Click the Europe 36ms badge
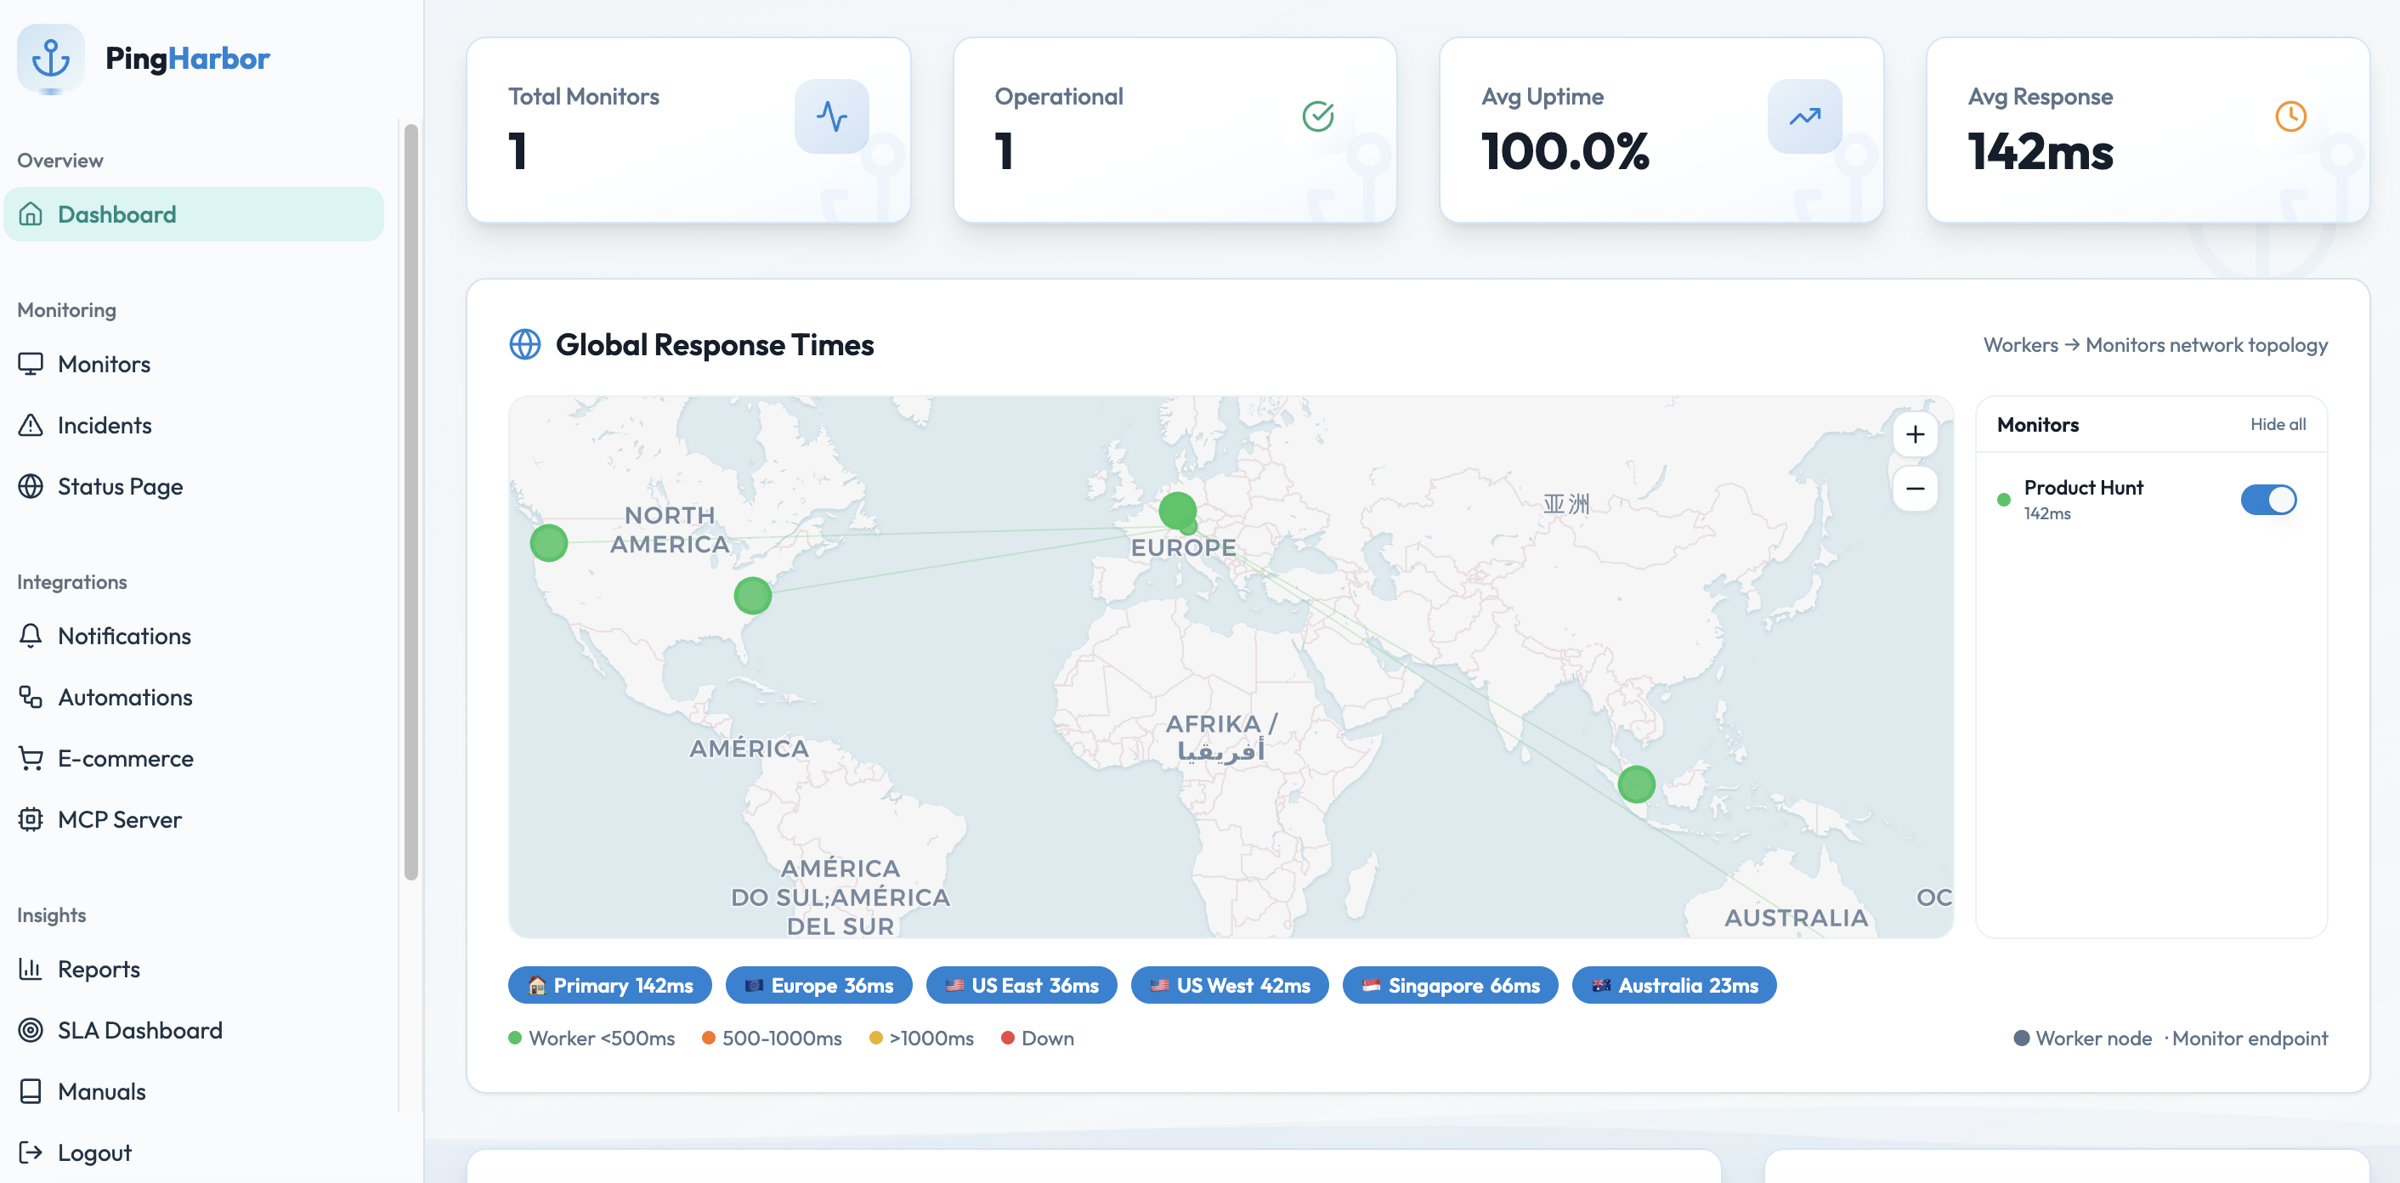The image size is (2400, 1183). click(x=819, y=986)
